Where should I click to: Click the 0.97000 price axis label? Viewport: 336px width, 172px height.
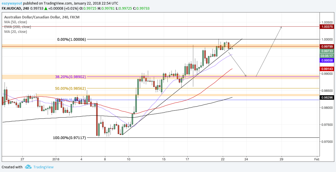pos(327,142)
